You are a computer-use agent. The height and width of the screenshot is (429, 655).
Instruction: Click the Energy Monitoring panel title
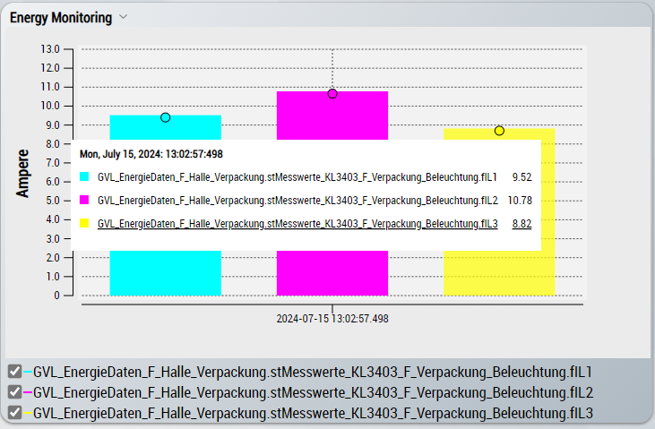[61, 17]
